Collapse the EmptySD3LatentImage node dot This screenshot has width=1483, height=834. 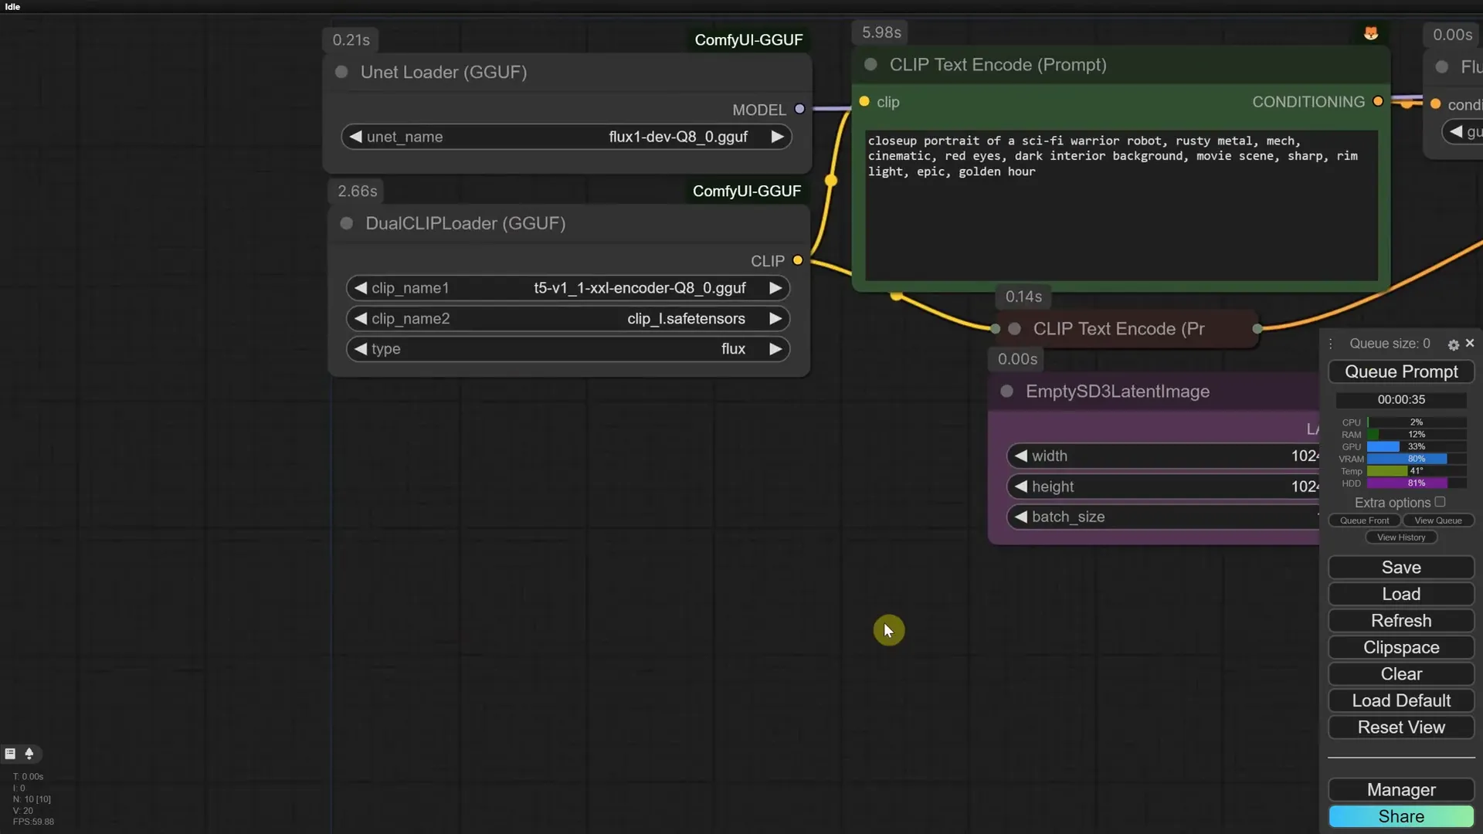pos(1006,392)
